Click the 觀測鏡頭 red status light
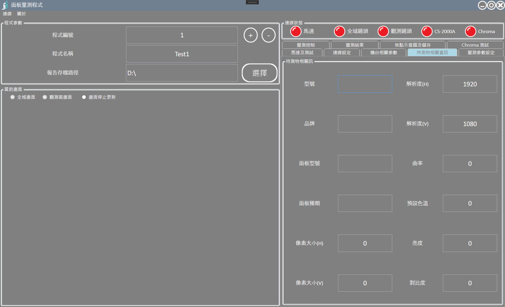The height and width of the screenshot is (307, 505). click(383, 31)
